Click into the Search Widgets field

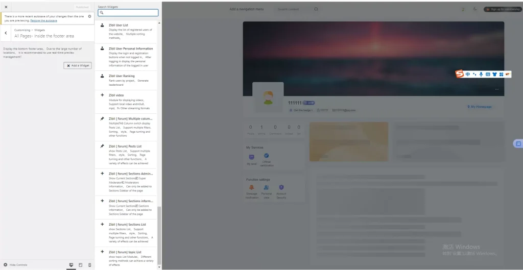coord(128,13)
